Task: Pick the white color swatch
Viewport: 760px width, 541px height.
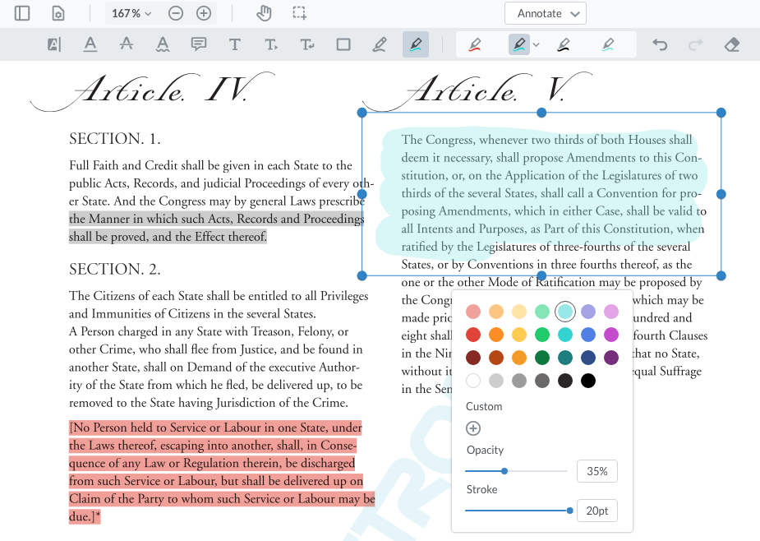Action: [x=473, y=381]
